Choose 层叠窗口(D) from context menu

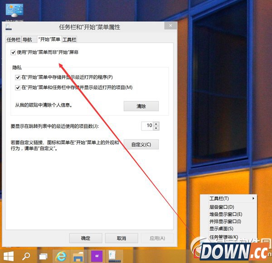[x=228, y=207]
